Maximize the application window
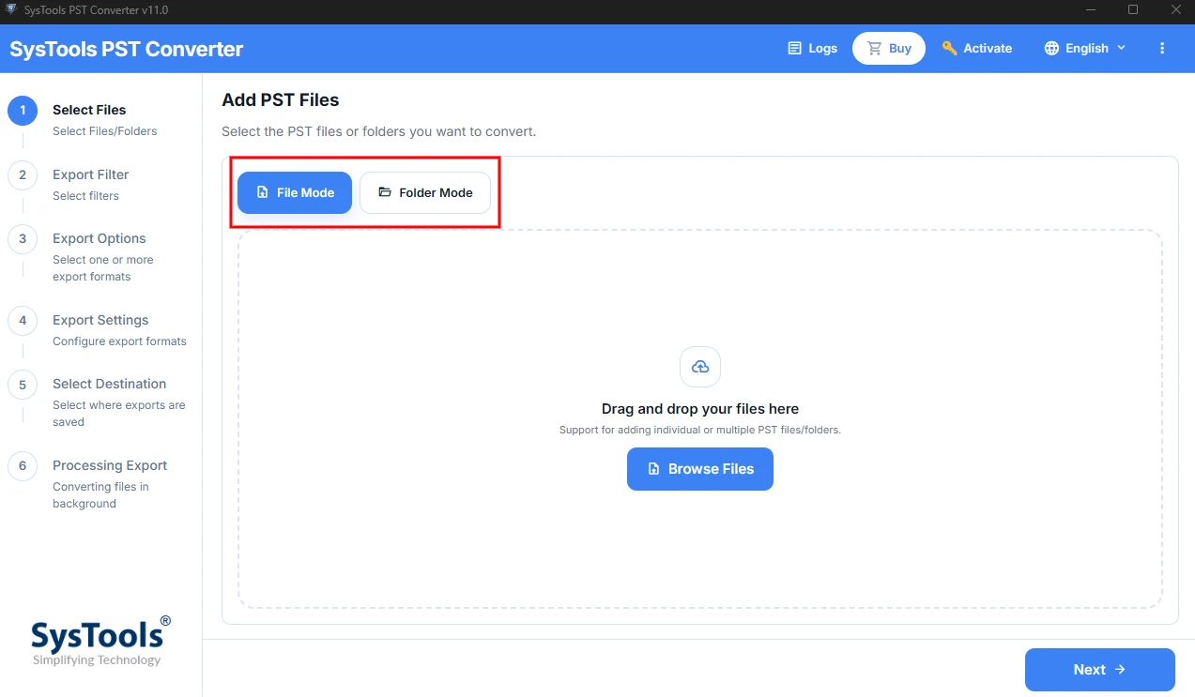Viewport: 1195px width, 697px height. pyautogui.click(x=1133, y=9)
